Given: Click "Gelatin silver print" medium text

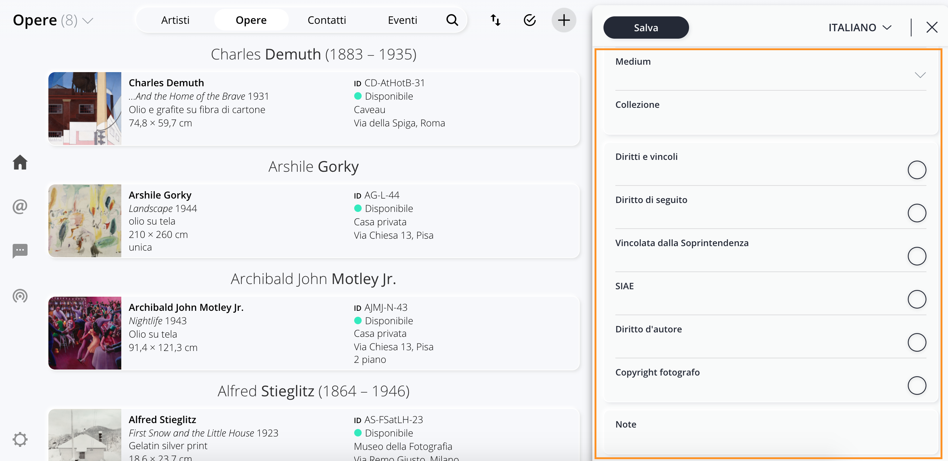Looking at the screenshot, I should click(x=168, y=445).
